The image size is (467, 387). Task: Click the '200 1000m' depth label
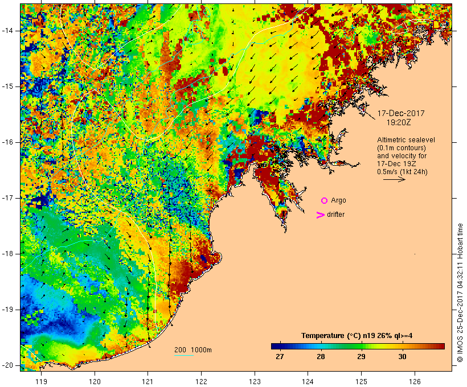(x=193, y=350)
